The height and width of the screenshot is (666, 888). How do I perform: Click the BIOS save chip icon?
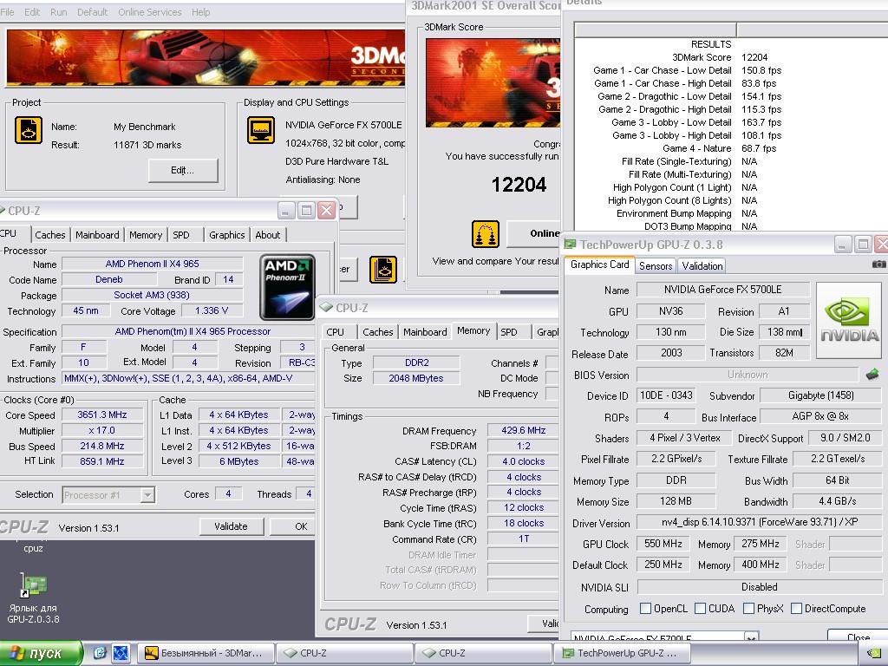tap(872, 375)
